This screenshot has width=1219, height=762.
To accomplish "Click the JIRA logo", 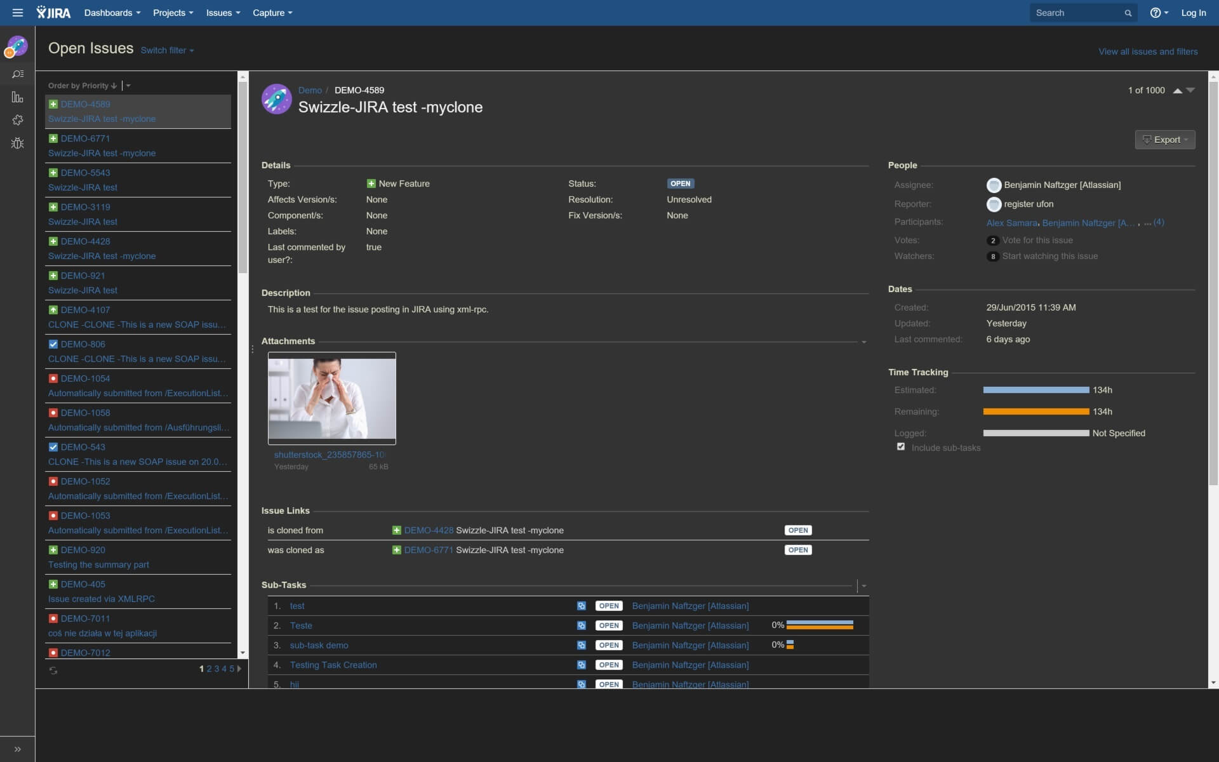I will (x=53, y=13).
